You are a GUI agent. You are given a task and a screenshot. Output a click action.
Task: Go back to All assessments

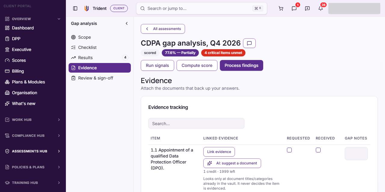pyautogui.click(x=163, y=29)
